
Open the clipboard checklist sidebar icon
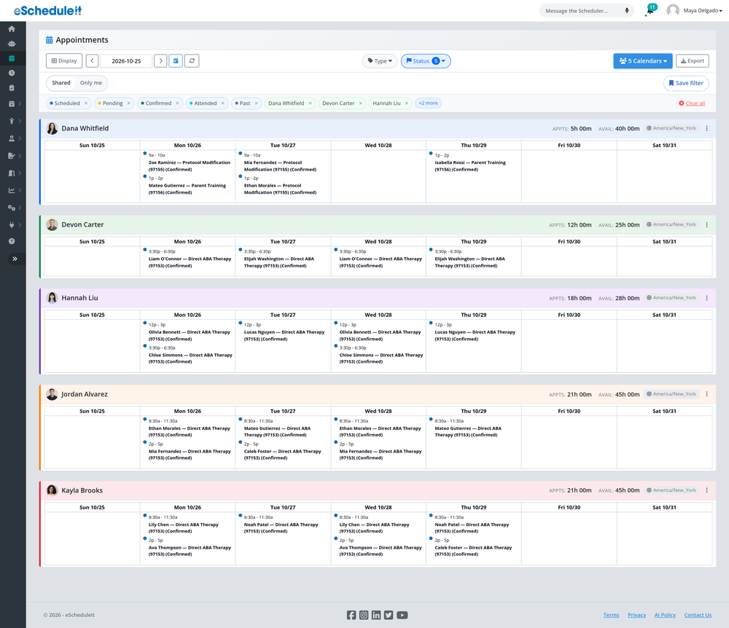click(12, 88)
